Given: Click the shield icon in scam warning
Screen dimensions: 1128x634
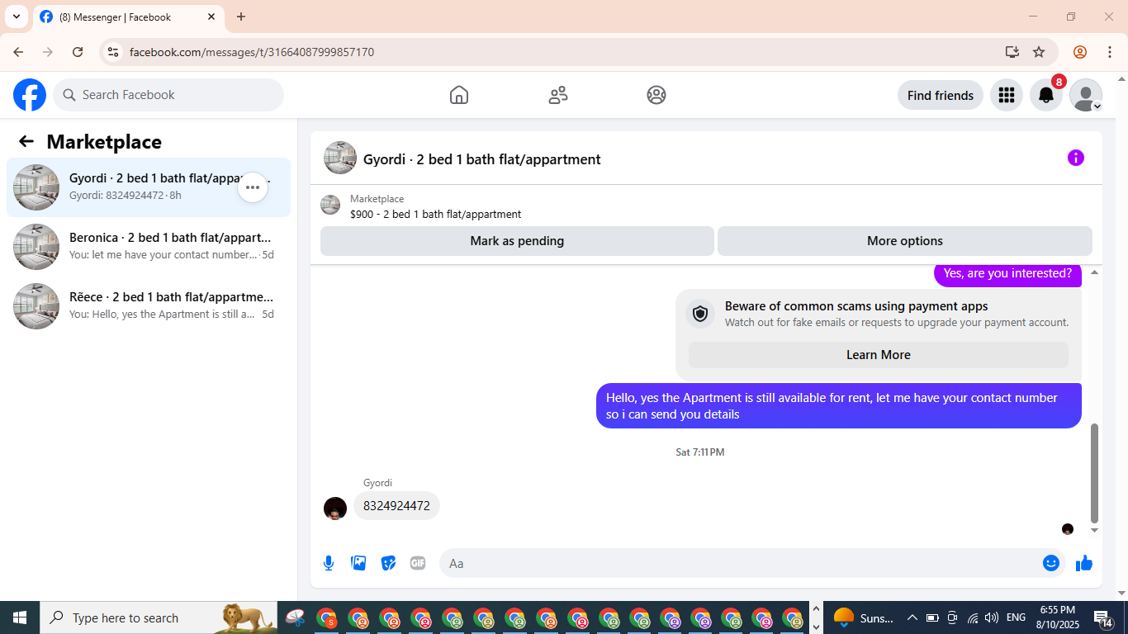Looking at the screenshot, I should tap(700, 314).
